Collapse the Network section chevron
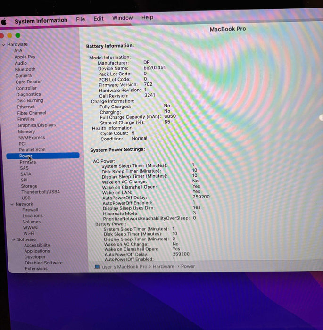 [x=12, y=204]
